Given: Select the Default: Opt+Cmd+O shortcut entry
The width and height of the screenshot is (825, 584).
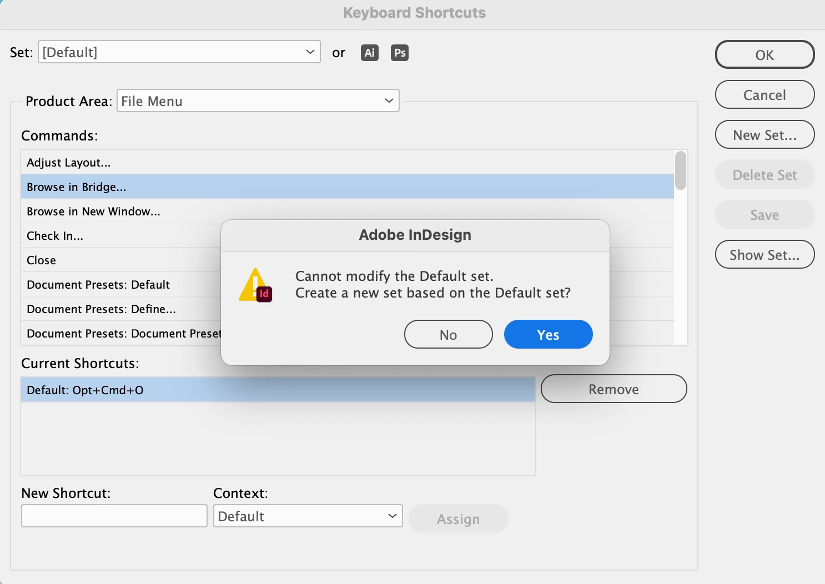Looking at the screenshot, I should click(x=278, y=390).
